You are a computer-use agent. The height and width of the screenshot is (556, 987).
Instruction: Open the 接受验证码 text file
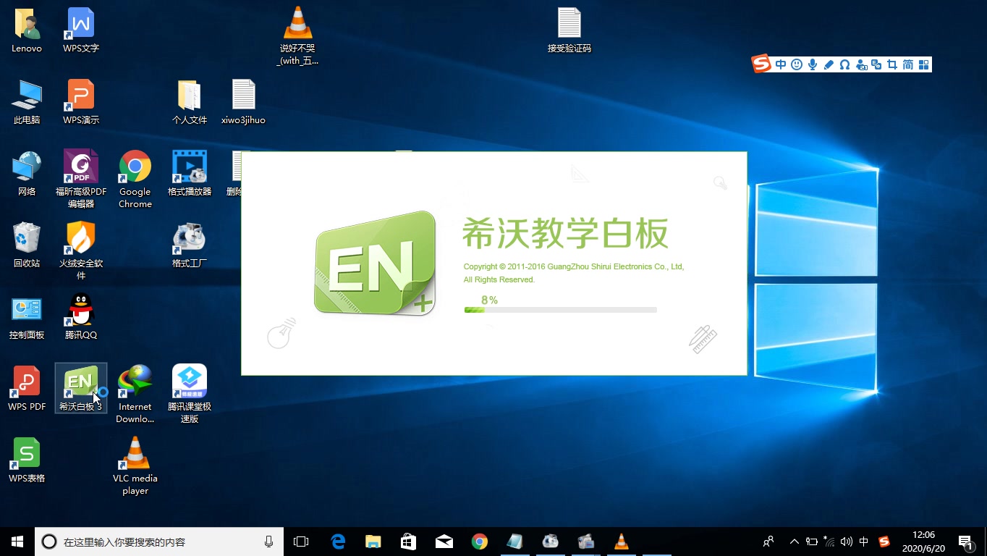click(x=569, y=30)
